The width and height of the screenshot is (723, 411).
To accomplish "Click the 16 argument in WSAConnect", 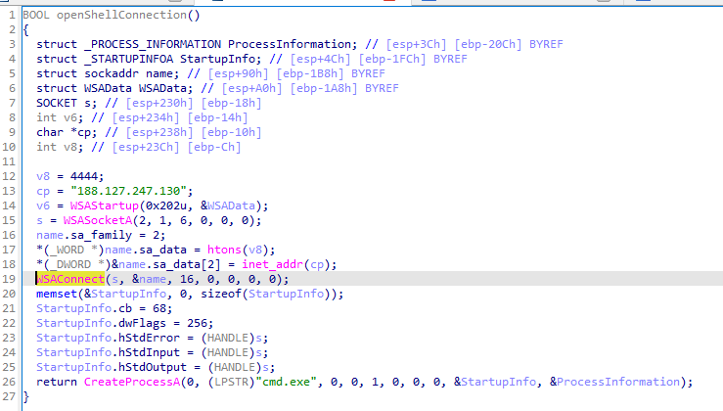I will pos(187,279).
